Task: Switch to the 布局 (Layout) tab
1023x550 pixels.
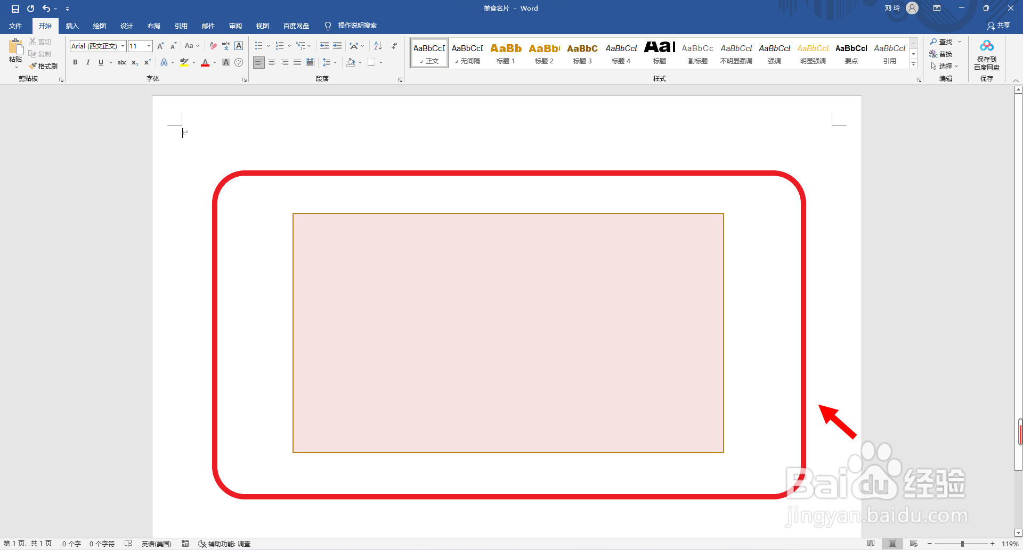Action: click(x=153, y=26)
